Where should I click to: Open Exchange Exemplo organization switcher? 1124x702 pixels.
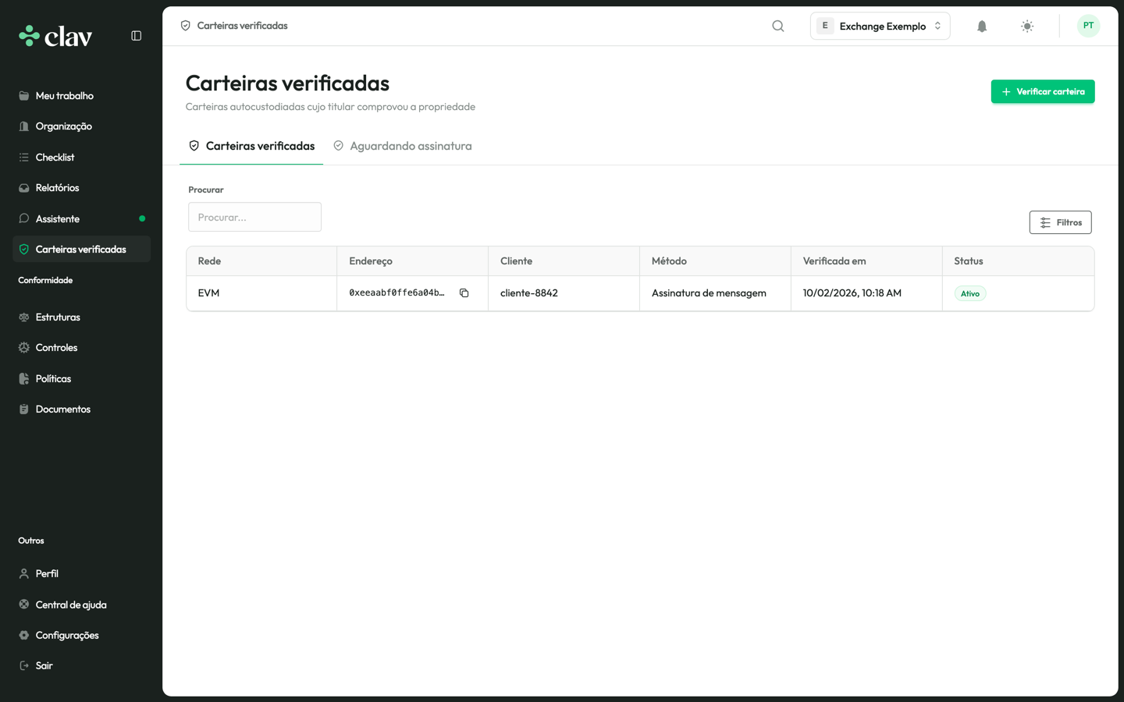880,26
